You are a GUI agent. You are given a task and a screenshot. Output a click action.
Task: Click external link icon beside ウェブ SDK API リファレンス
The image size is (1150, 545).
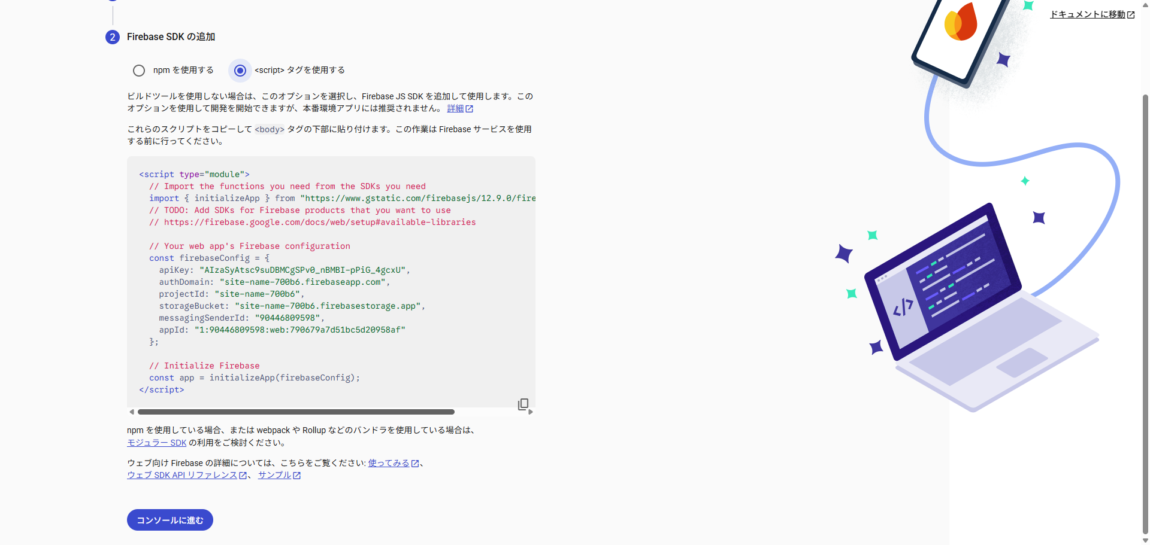point(243,475)
